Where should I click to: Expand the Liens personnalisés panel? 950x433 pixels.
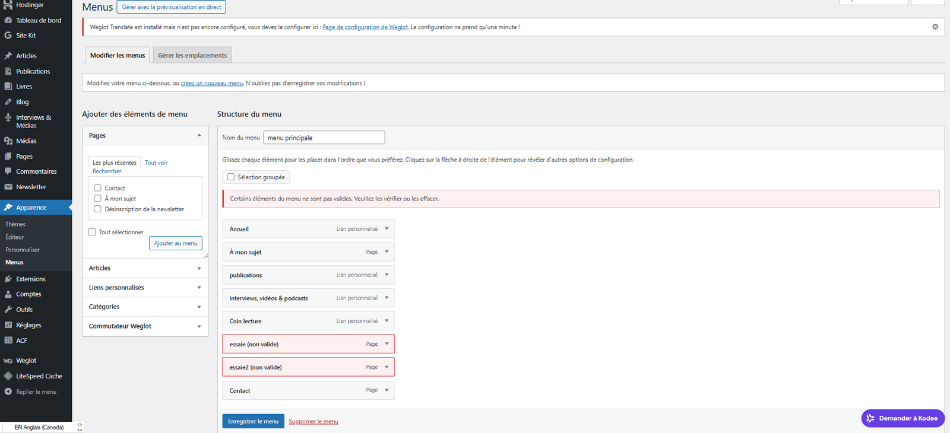coord(199,288)
